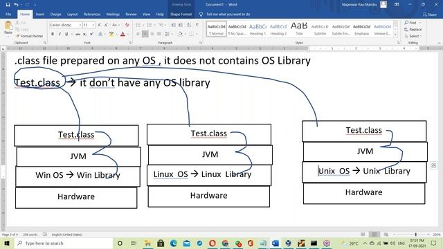
Task: Click the Format Painter tool
Action: coord(29,36)
